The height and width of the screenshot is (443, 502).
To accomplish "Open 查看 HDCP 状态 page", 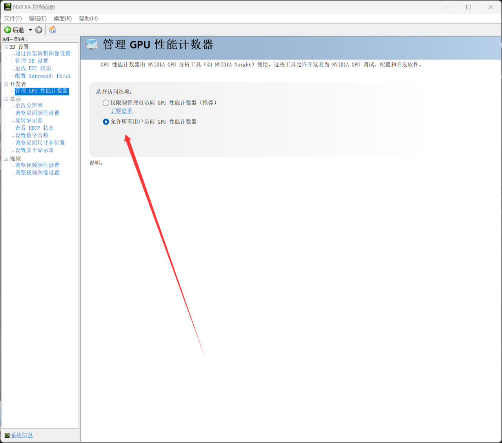I will point(35,128).
